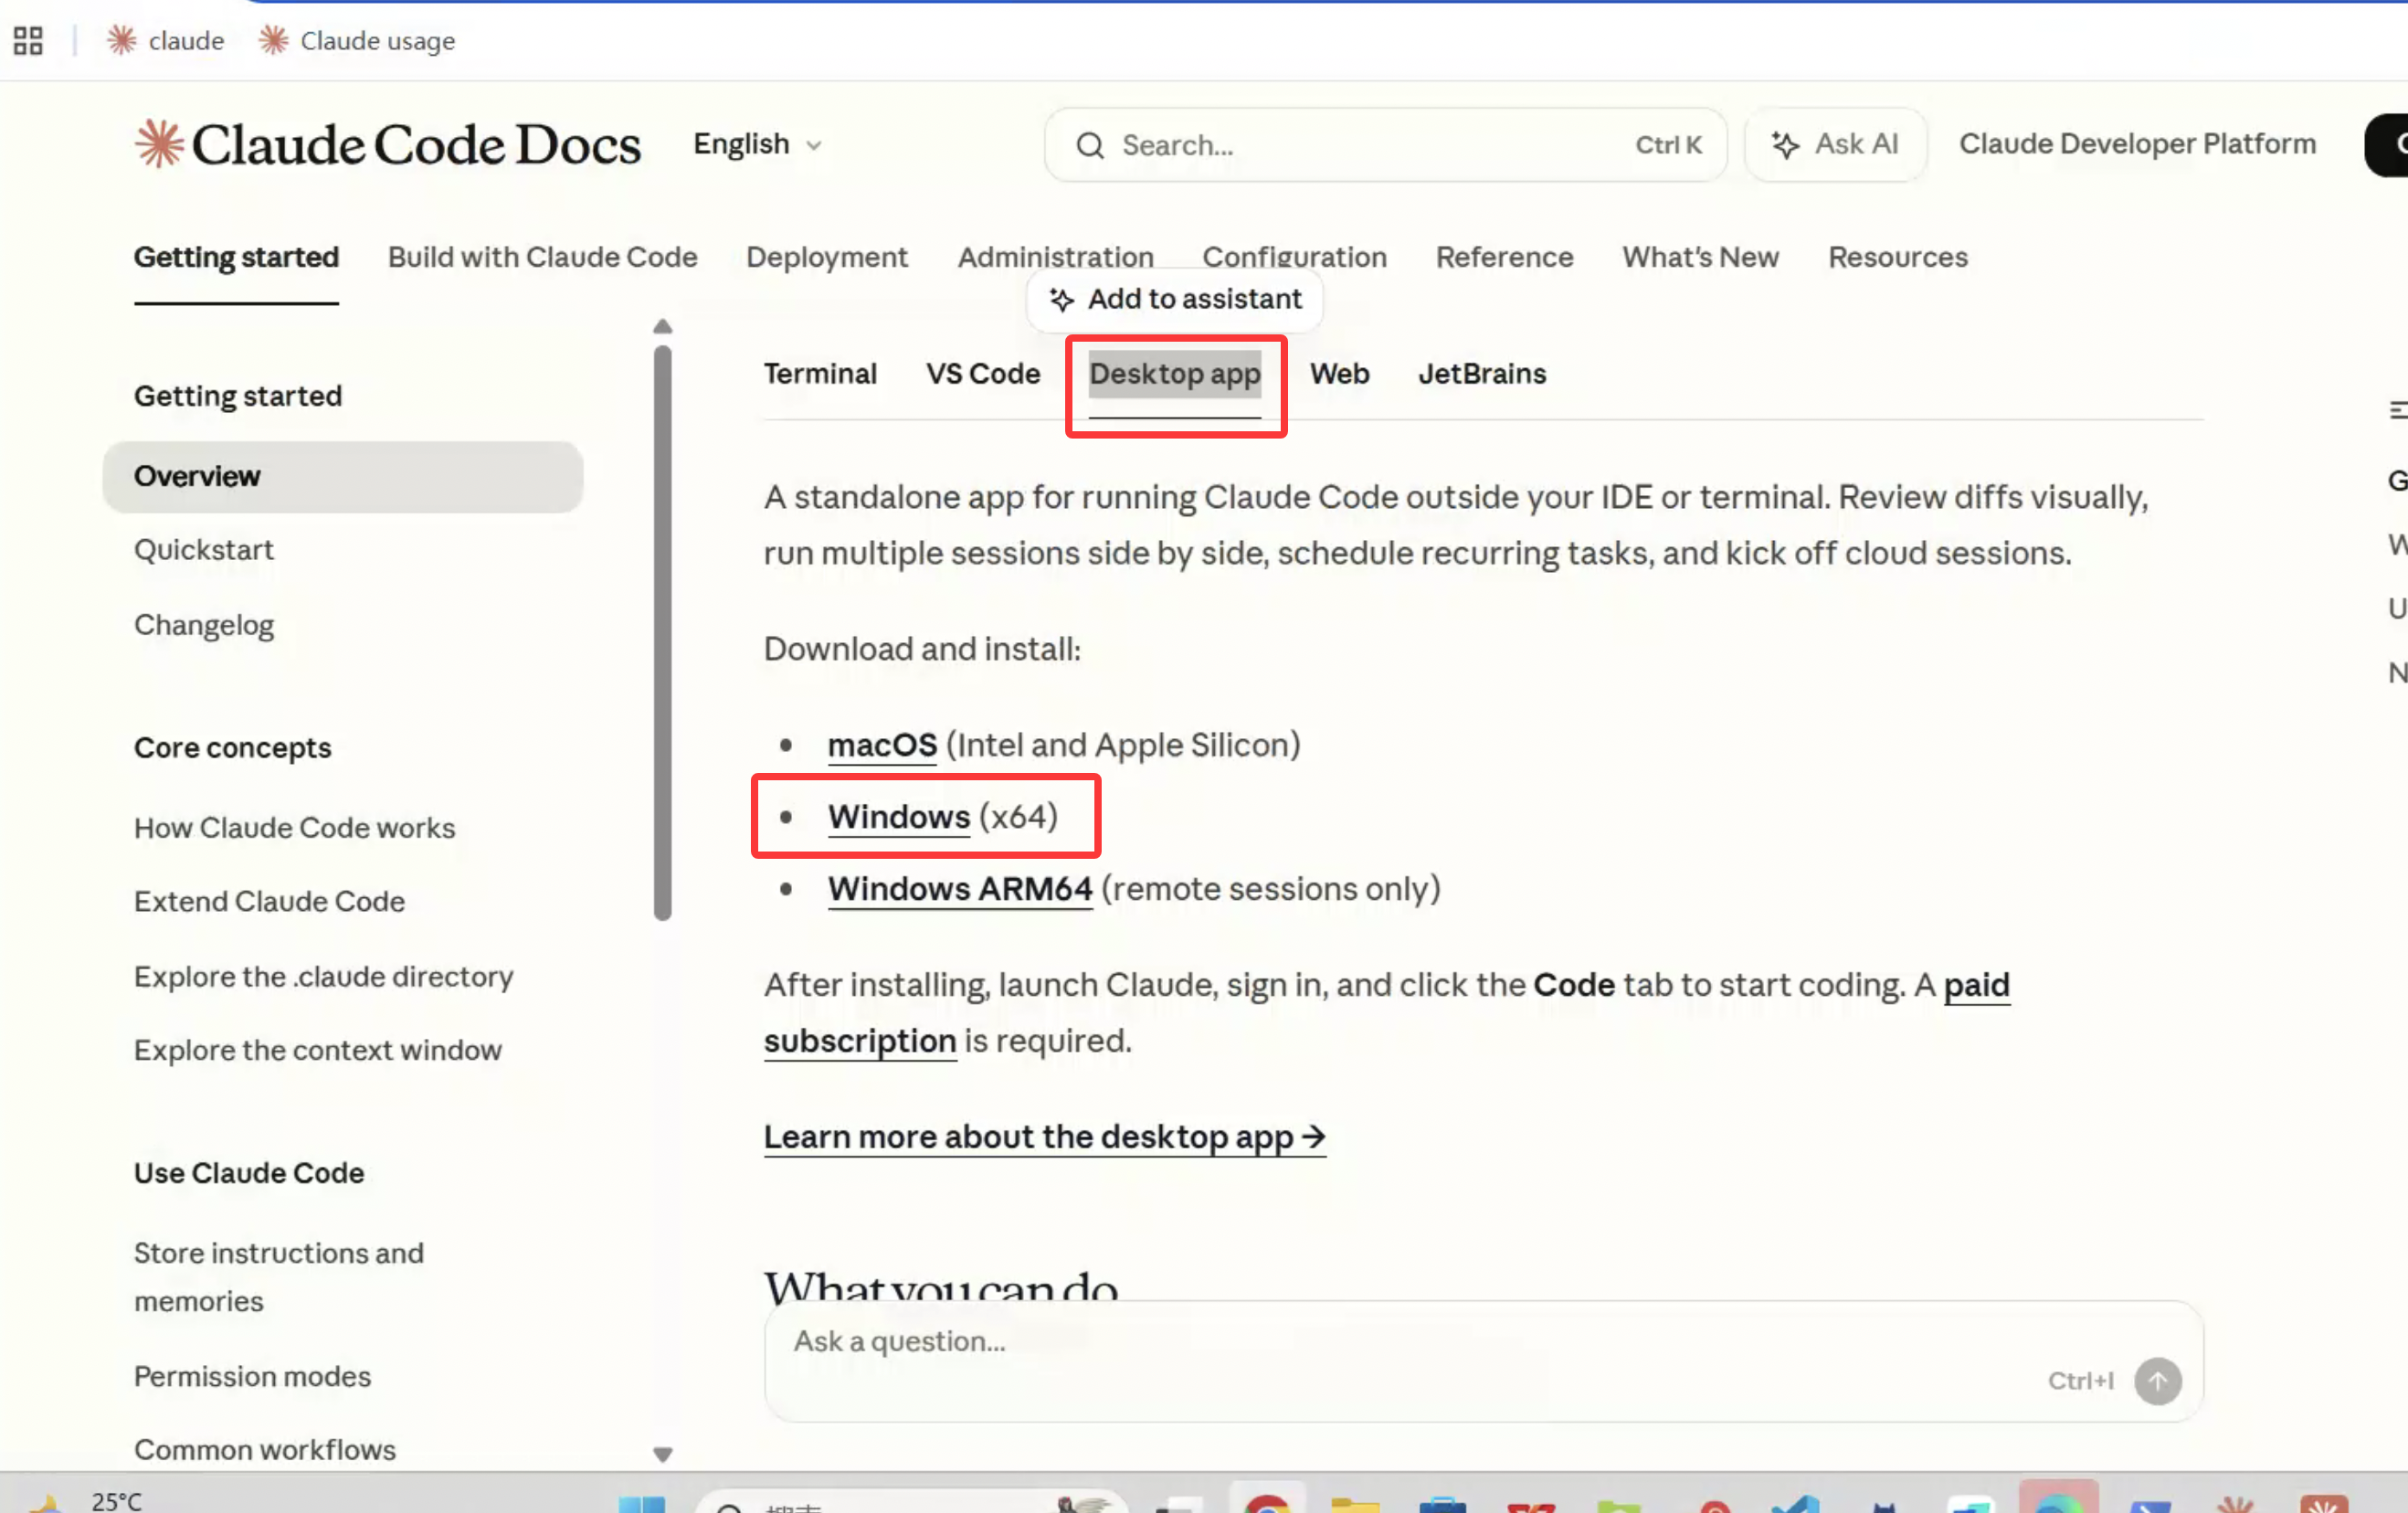Open "Explore the context window" page
The image size is (2408, 1513).
click(x=317, y=1051)
